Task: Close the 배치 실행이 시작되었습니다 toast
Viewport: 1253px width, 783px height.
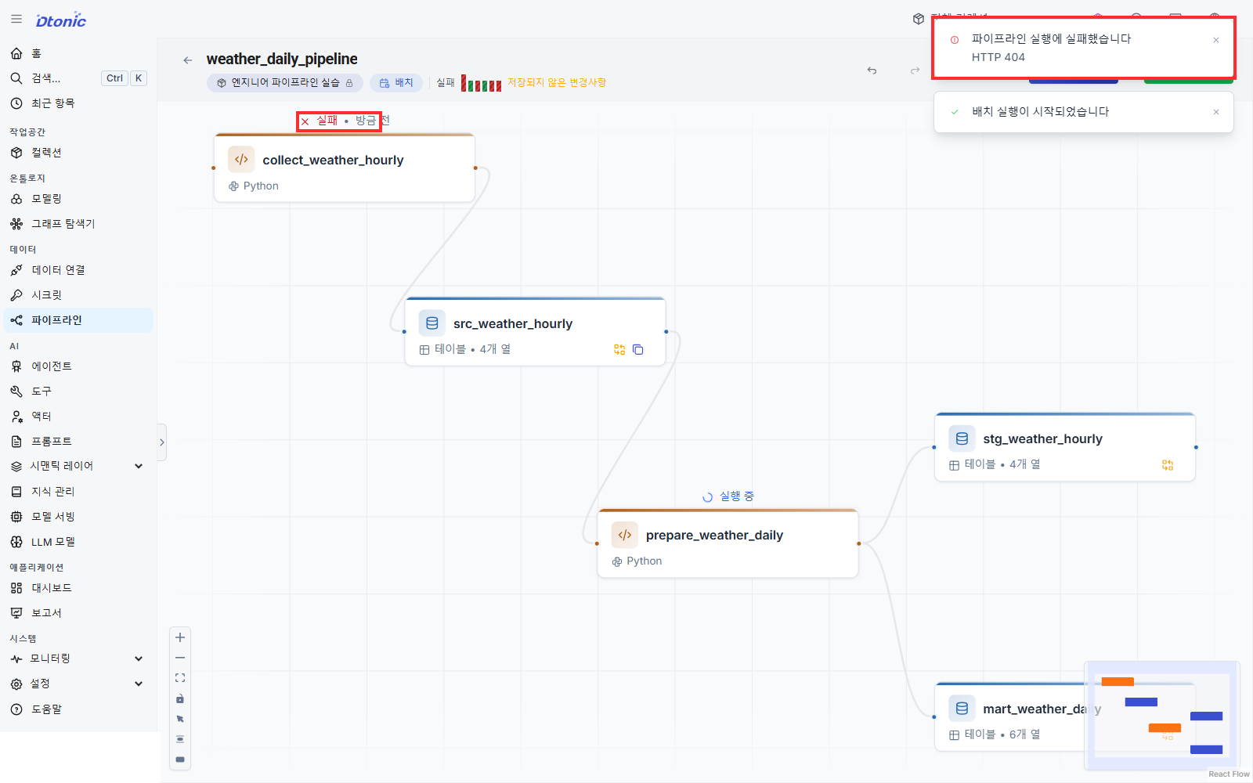Action: [1216, 112]
